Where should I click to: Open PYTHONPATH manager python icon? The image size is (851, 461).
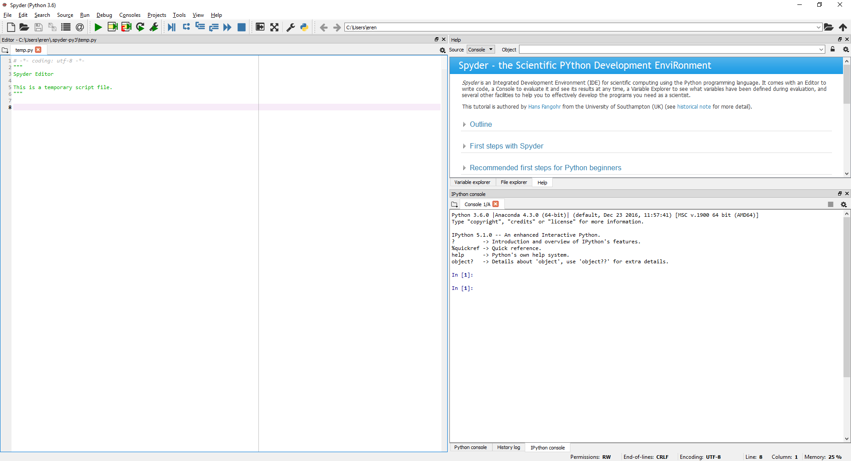tap(304, 27)
